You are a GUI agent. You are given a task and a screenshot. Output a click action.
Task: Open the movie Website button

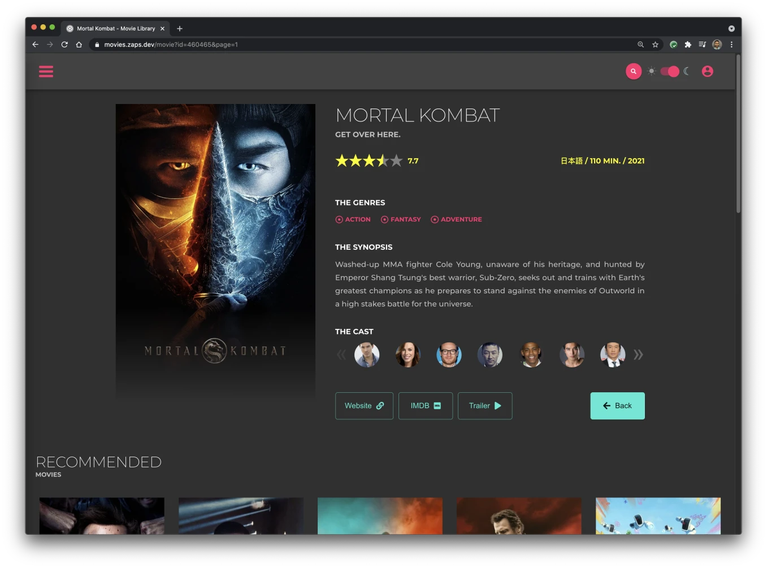[x=364, y=406]
